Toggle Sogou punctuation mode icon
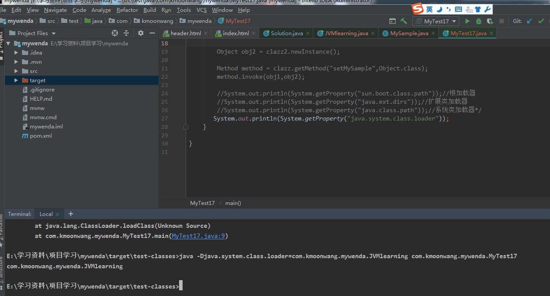Image resolution: width=550 pixels, height=296 pixels. click(448, 9)
